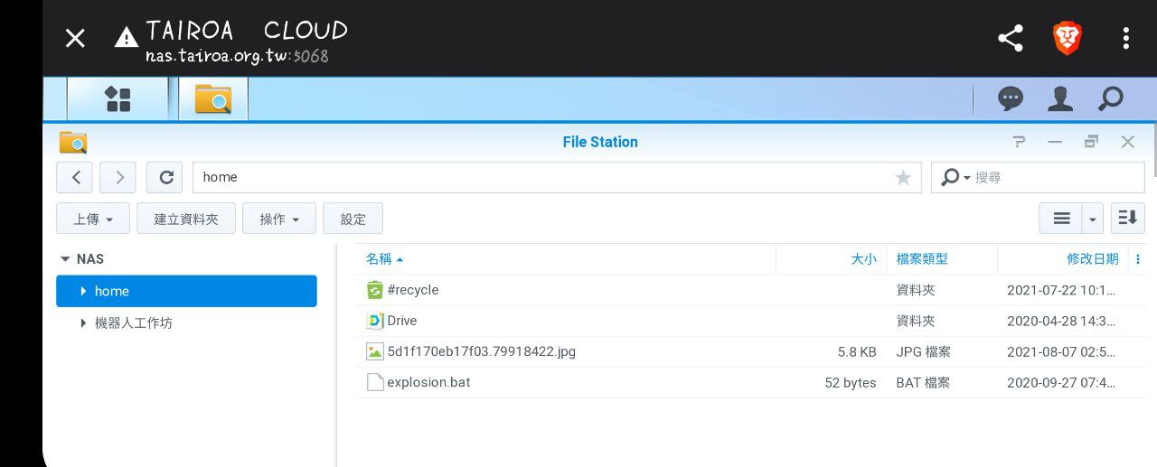Go back to previous folder
1157x467 pixels.
click(75, 177)
